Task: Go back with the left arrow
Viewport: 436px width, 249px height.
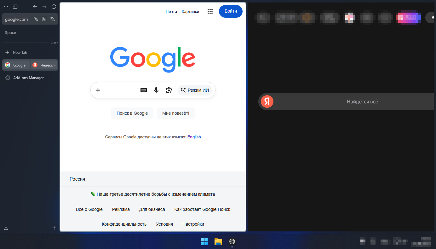Action: (35, 7)
